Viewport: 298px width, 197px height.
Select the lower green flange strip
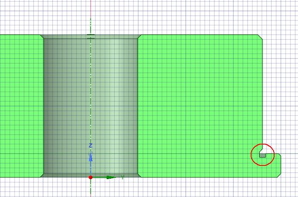pyautogui.click(x=200, y=165)
